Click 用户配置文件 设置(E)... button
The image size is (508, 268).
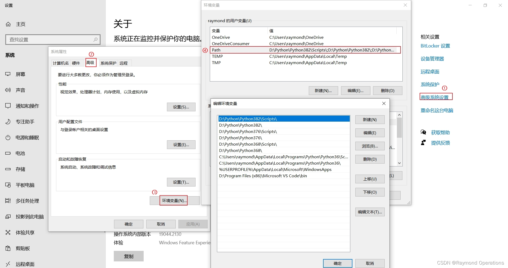pos(181,145)
